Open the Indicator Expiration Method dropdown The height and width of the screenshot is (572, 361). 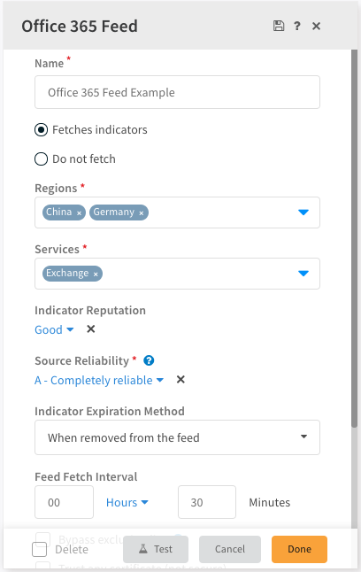pos(177,437)
